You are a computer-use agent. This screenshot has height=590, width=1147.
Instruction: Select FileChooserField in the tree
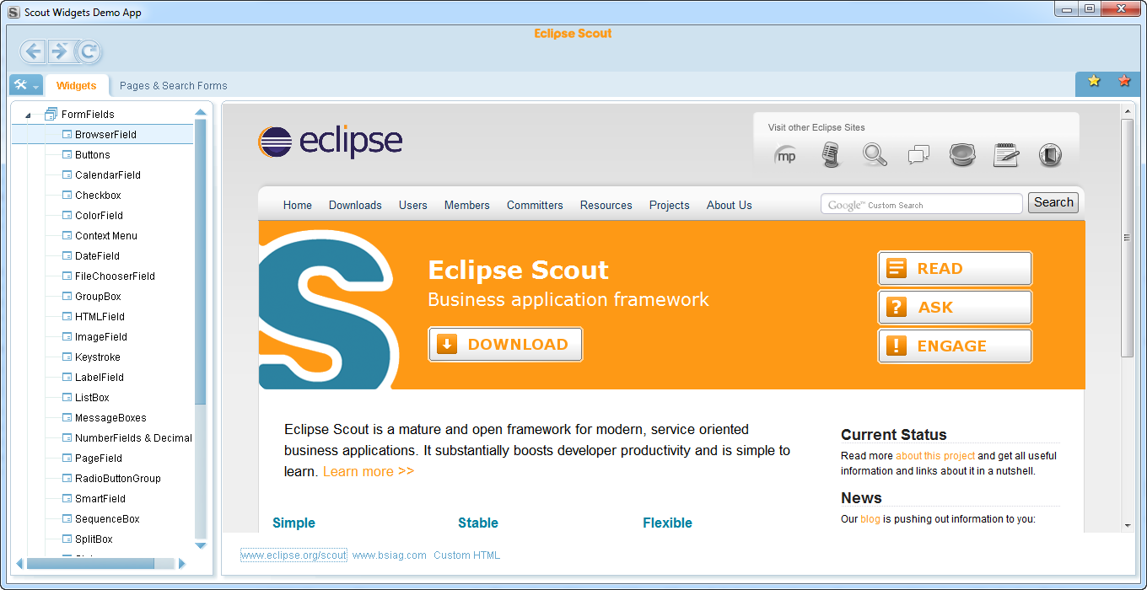click(115, 276)
